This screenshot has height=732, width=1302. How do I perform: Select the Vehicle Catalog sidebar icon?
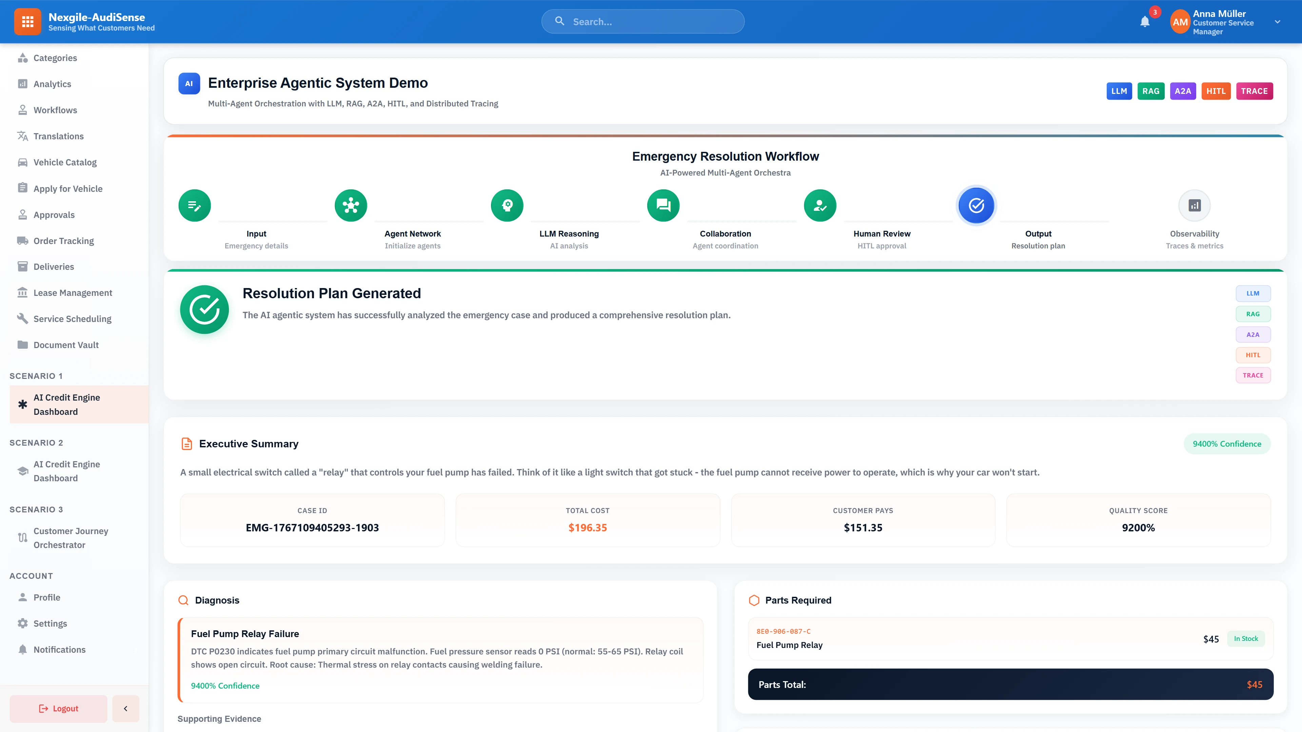pyautogui.click(x=23, y=162)
